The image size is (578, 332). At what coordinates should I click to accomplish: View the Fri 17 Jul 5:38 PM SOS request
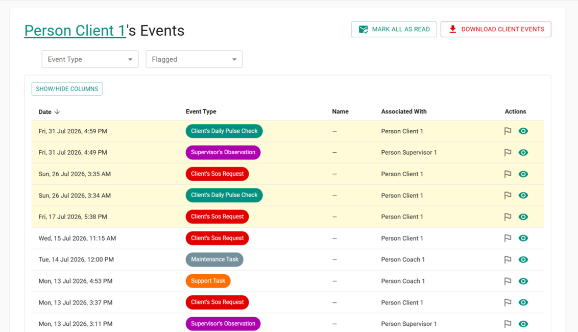click(523, 217)
